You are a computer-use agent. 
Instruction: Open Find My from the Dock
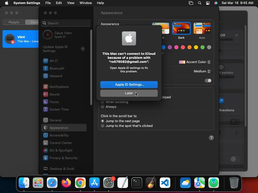pyautogui.click(x=214, y=183)
